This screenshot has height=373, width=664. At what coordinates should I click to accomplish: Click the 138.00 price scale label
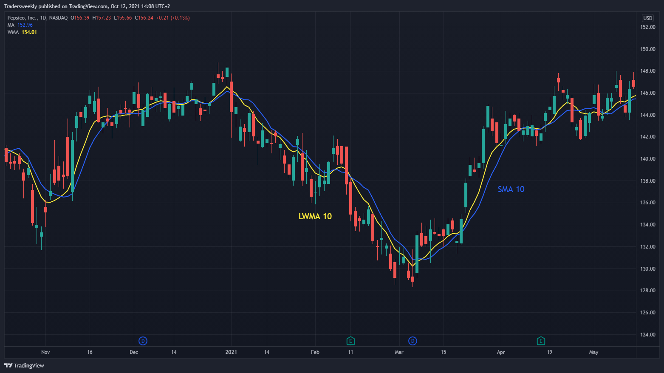click(648, 181)
